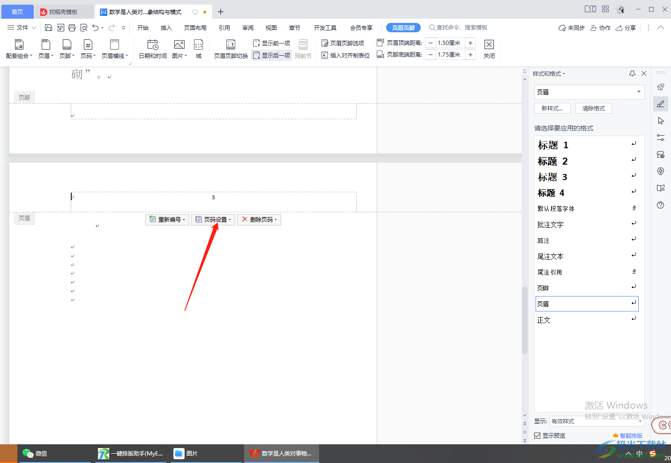This screenshot has height=463, width=671.
Task: Switch to 找稻壳模板 tab
Action: click(x=64, y=12)
